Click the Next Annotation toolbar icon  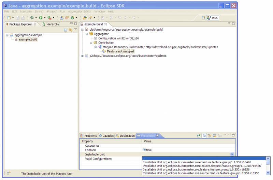tap(103, 18)
